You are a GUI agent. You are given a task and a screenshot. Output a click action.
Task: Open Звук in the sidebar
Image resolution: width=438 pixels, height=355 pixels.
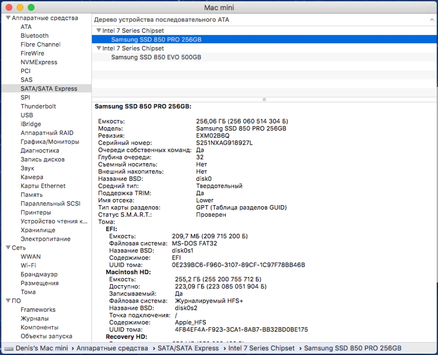tap(27, 168)
